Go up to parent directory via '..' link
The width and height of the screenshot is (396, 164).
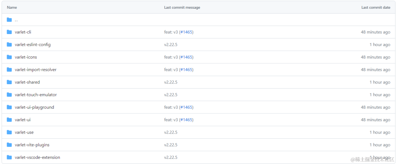[16, 20]
